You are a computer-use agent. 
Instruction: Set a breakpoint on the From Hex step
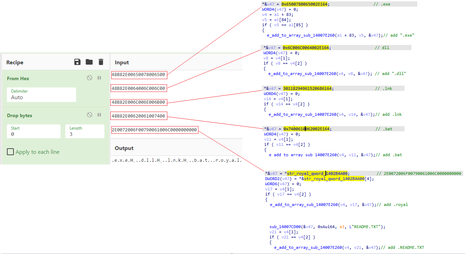point(99,77)
